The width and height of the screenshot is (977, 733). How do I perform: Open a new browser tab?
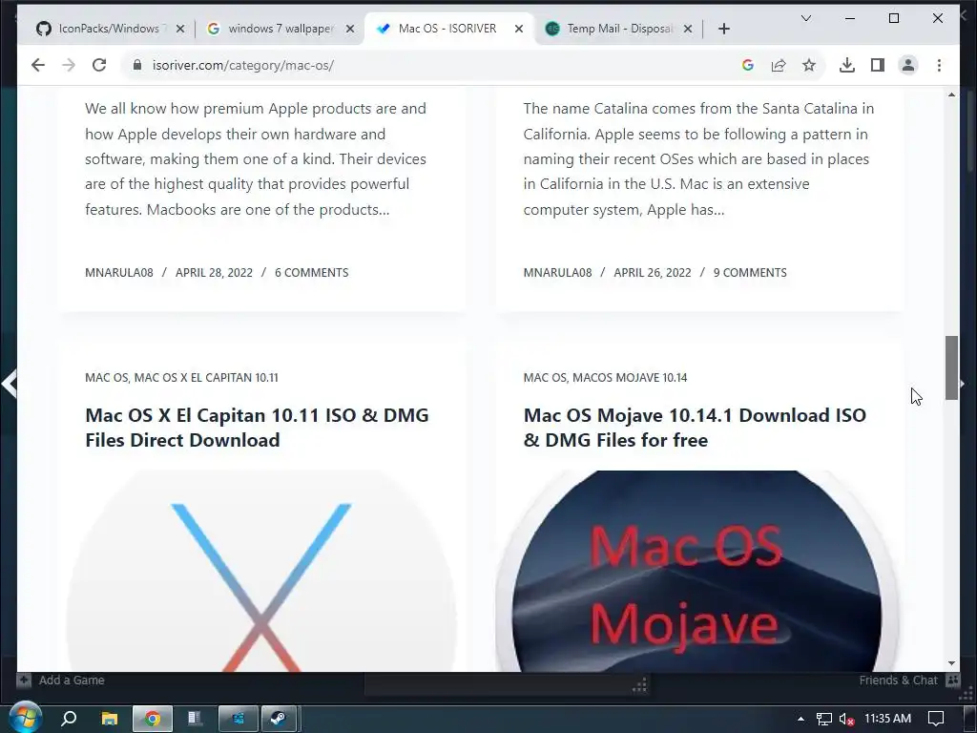(x=723, y=29)
